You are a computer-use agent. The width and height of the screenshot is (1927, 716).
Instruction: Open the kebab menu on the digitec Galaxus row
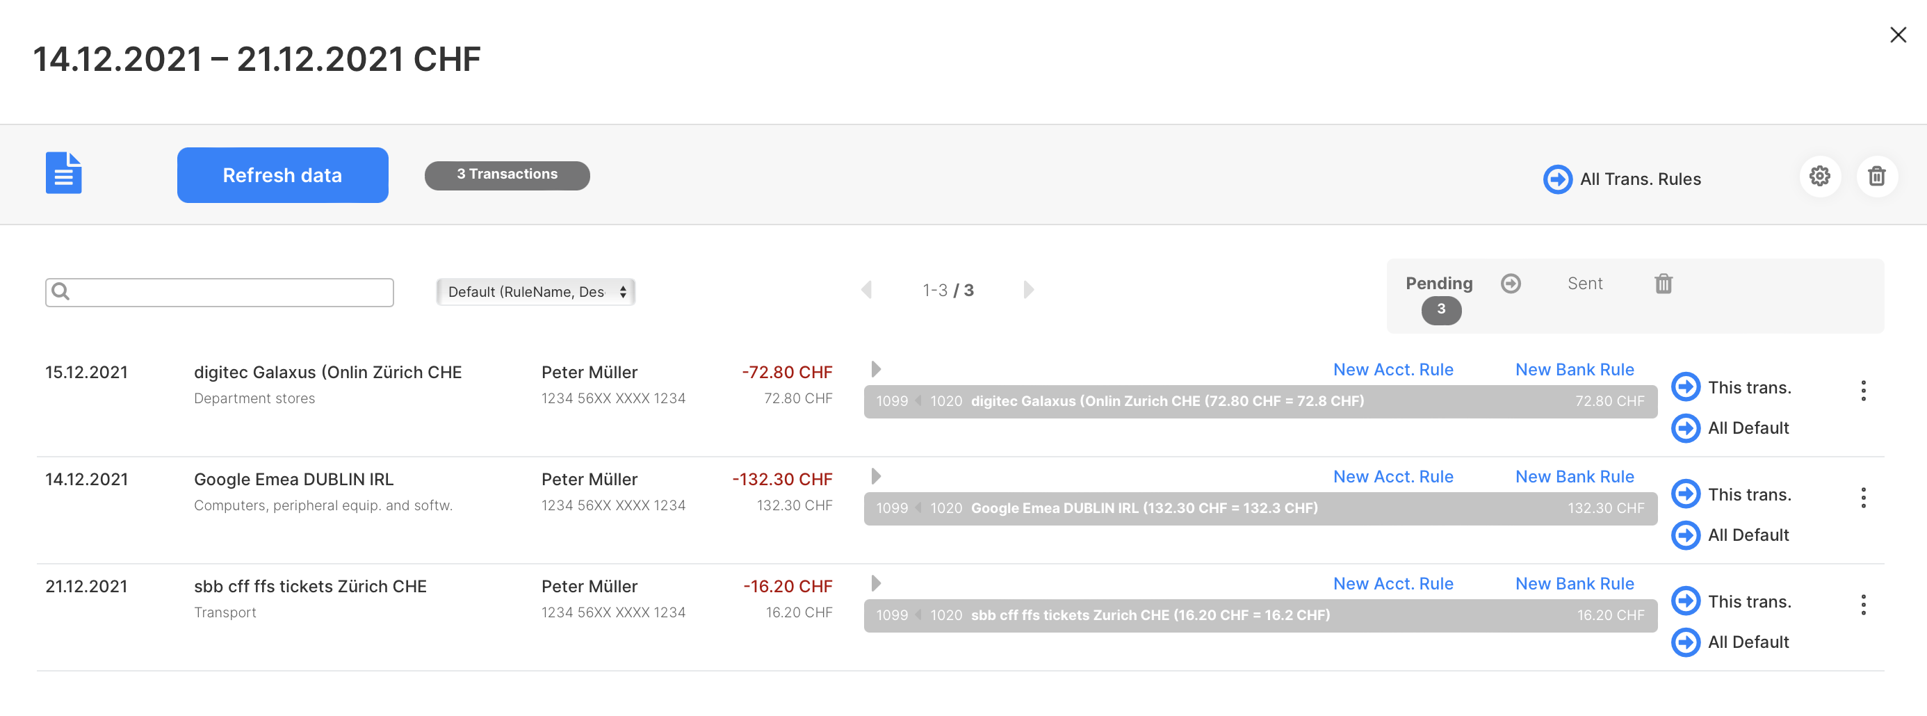1862,391
